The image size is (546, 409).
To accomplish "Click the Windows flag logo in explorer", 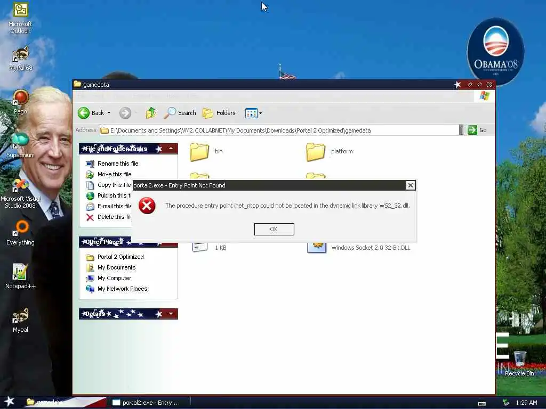I will pyautogui.click(x=485, y=96).
